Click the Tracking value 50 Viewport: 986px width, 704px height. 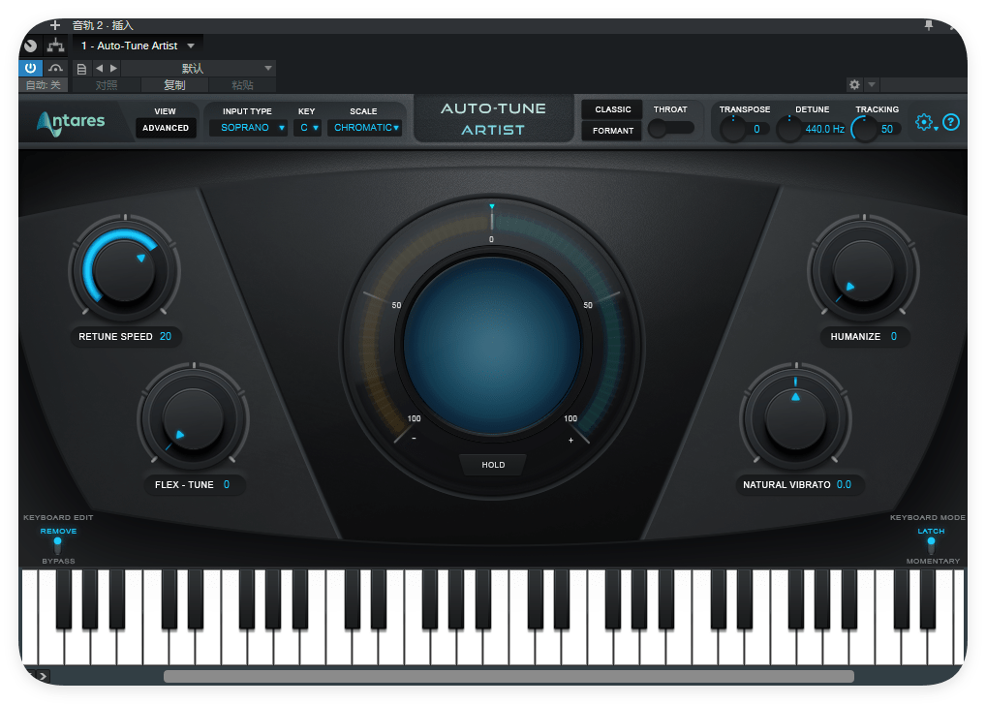coord(886,129)
